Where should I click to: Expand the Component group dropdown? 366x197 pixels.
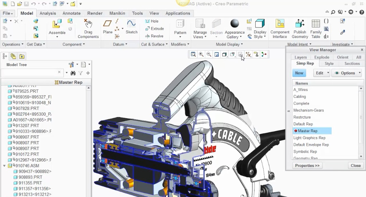[x=73, y=44]
